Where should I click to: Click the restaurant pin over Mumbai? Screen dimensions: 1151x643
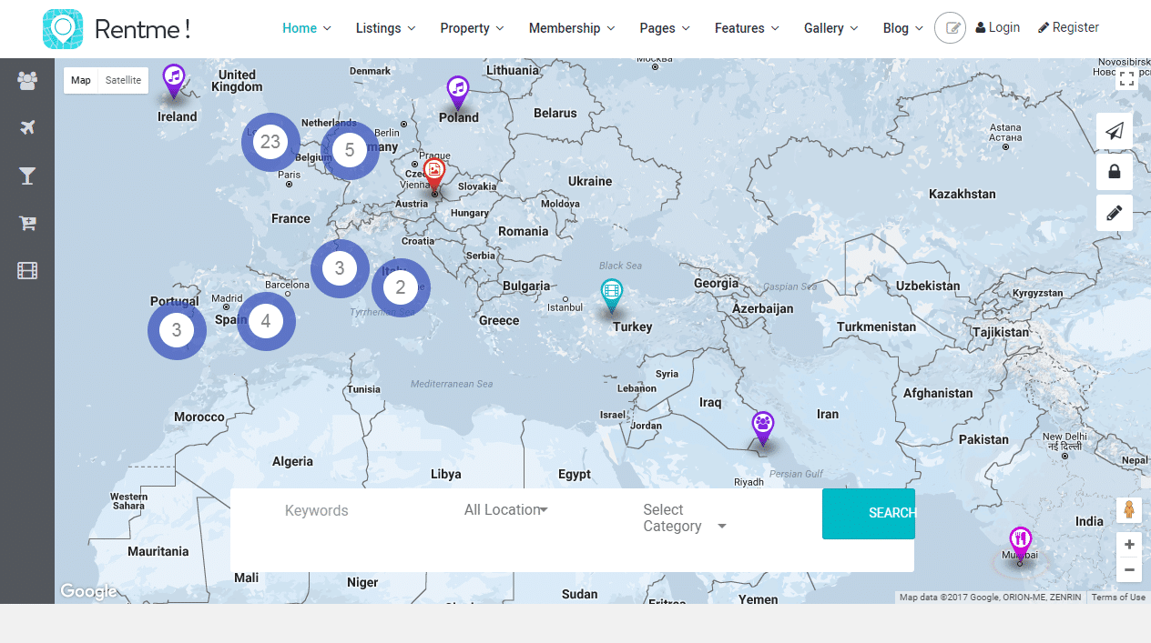point(1020,543)
